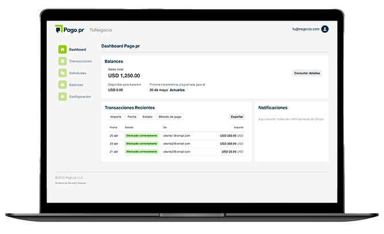
Task: Open the Importe filter
Action: coord(116,116)
